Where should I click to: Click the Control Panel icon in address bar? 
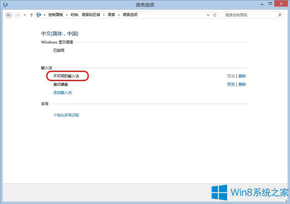39,15
